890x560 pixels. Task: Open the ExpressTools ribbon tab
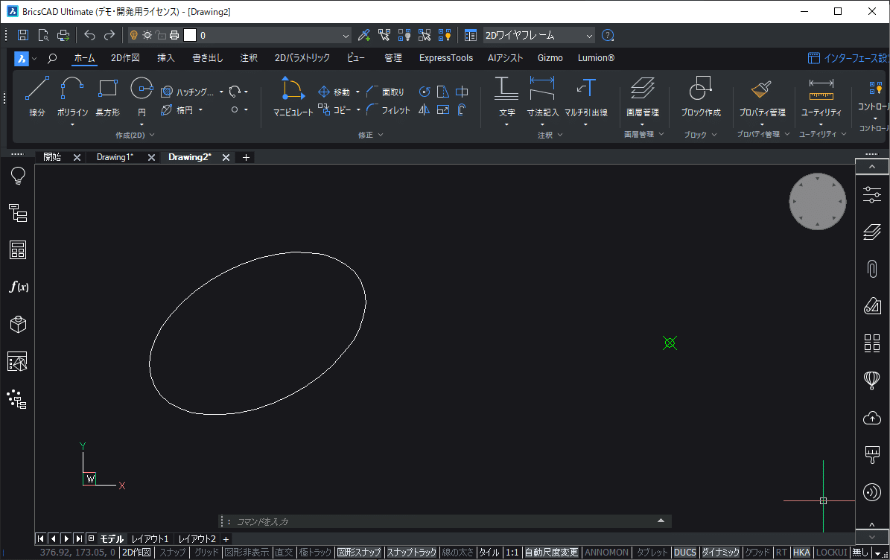[x=445, y=58]
